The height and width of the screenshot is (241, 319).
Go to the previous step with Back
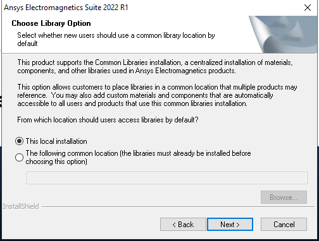coord(183,225)
